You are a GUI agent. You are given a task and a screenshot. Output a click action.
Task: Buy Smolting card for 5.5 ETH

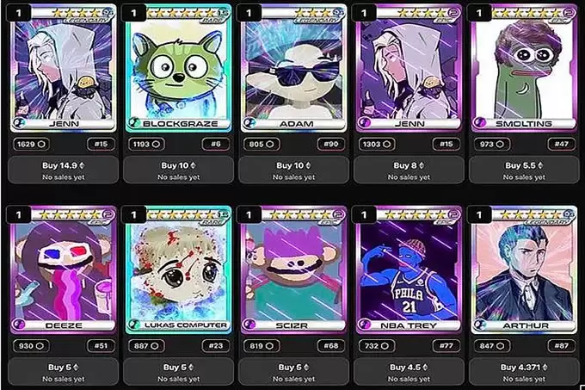pos(524,170)
